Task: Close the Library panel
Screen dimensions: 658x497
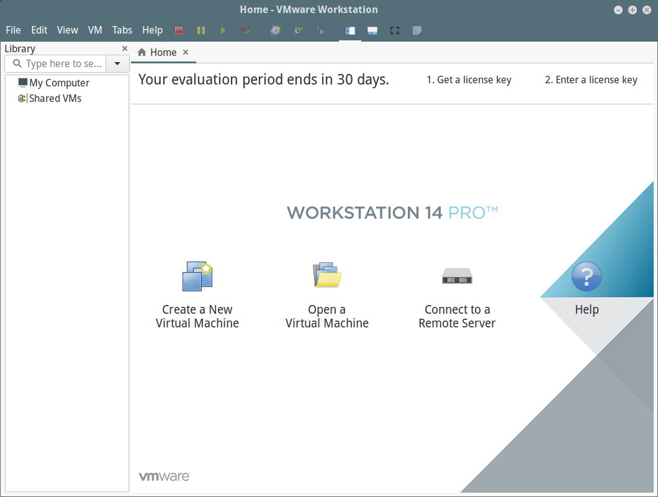Action: click(125, 48)
